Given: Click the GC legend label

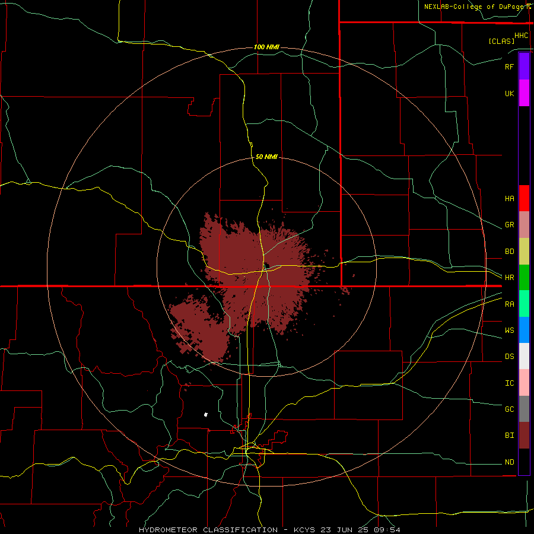Looking at the screenshot, I should pyautogui.click(x=509, y=409).
